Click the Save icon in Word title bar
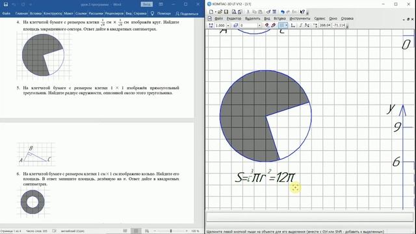This screenshot has width=416, height=234. 6,5
